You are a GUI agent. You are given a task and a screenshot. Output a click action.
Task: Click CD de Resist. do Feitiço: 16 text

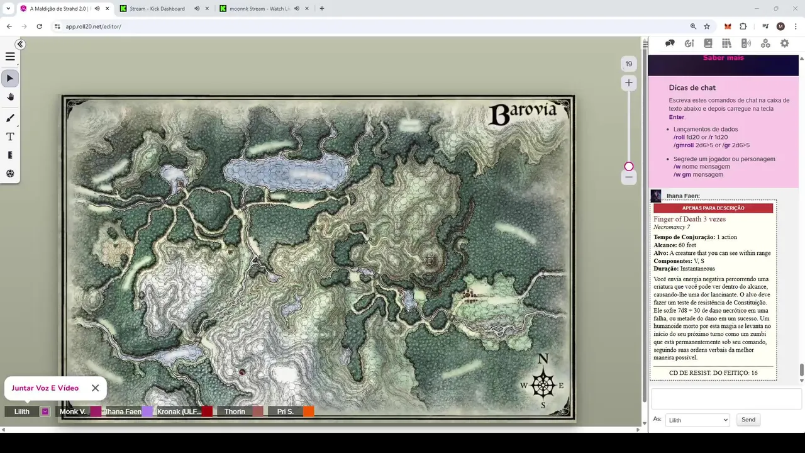coord(713,373)
